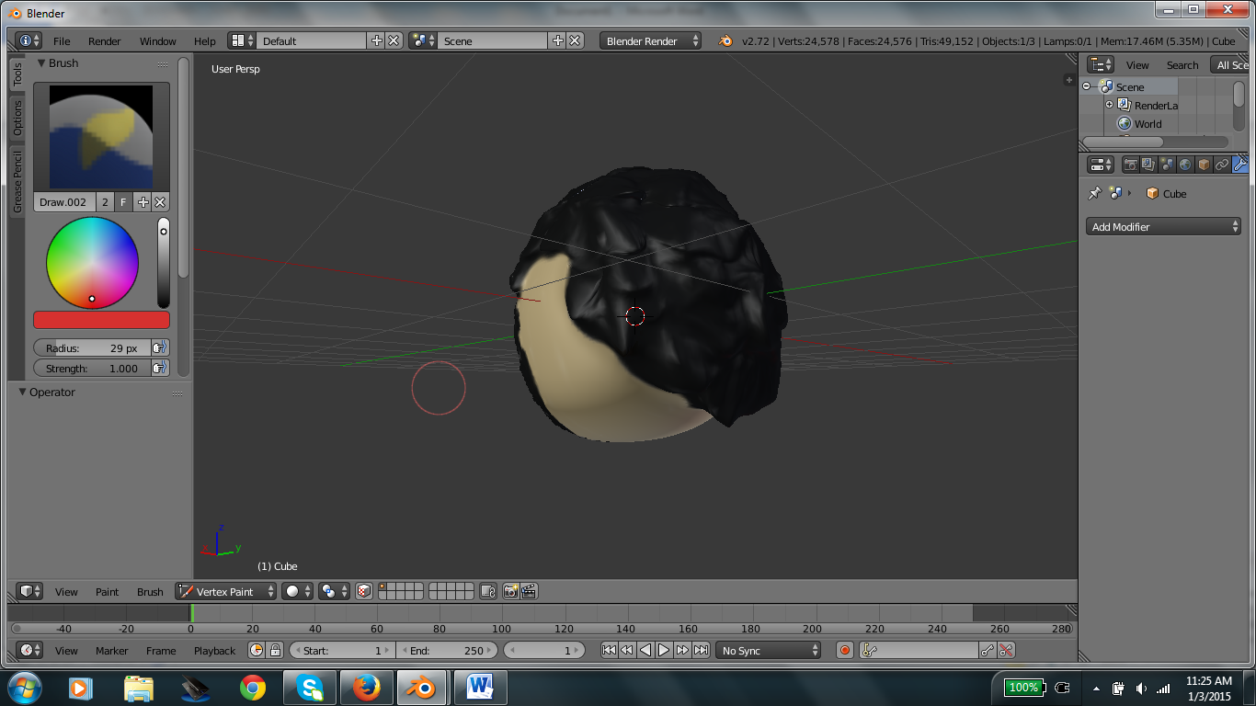Collapse the Brush panel

click(41, 63)
